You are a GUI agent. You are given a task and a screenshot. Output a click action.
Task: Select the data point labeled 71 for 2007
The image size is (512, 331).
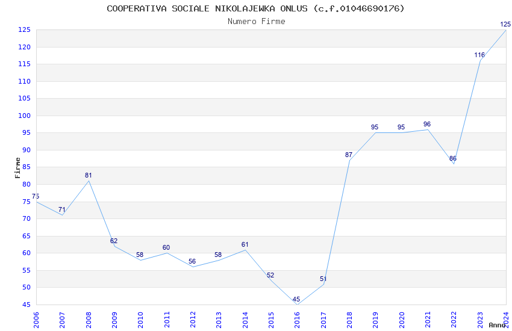tap(63, 215)
